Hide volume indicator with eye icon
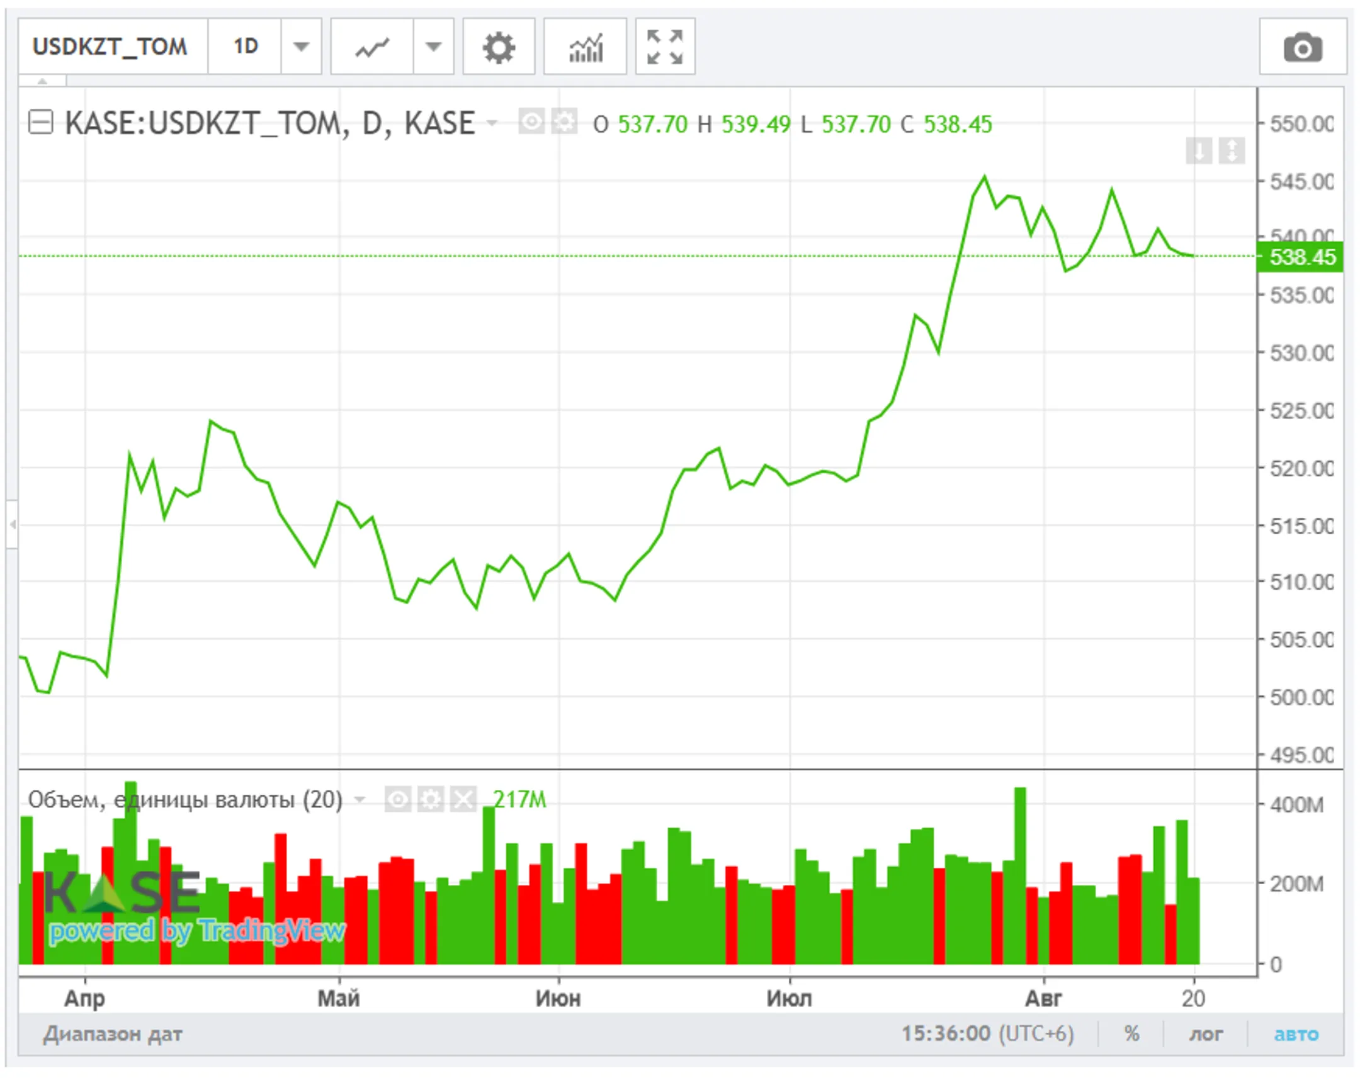 tap(398, 800)
